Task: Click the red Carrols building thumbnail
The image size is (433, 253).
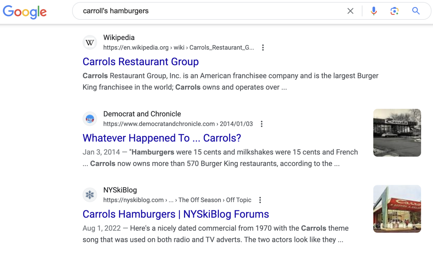Action: (x=397, y=209)
